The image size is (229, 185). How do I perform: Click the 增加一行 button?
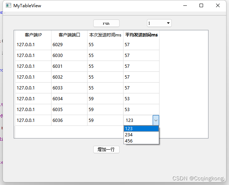106,149
